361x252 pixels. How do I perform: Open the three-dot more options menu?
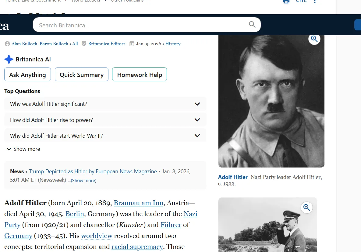[x=315, y=2]
